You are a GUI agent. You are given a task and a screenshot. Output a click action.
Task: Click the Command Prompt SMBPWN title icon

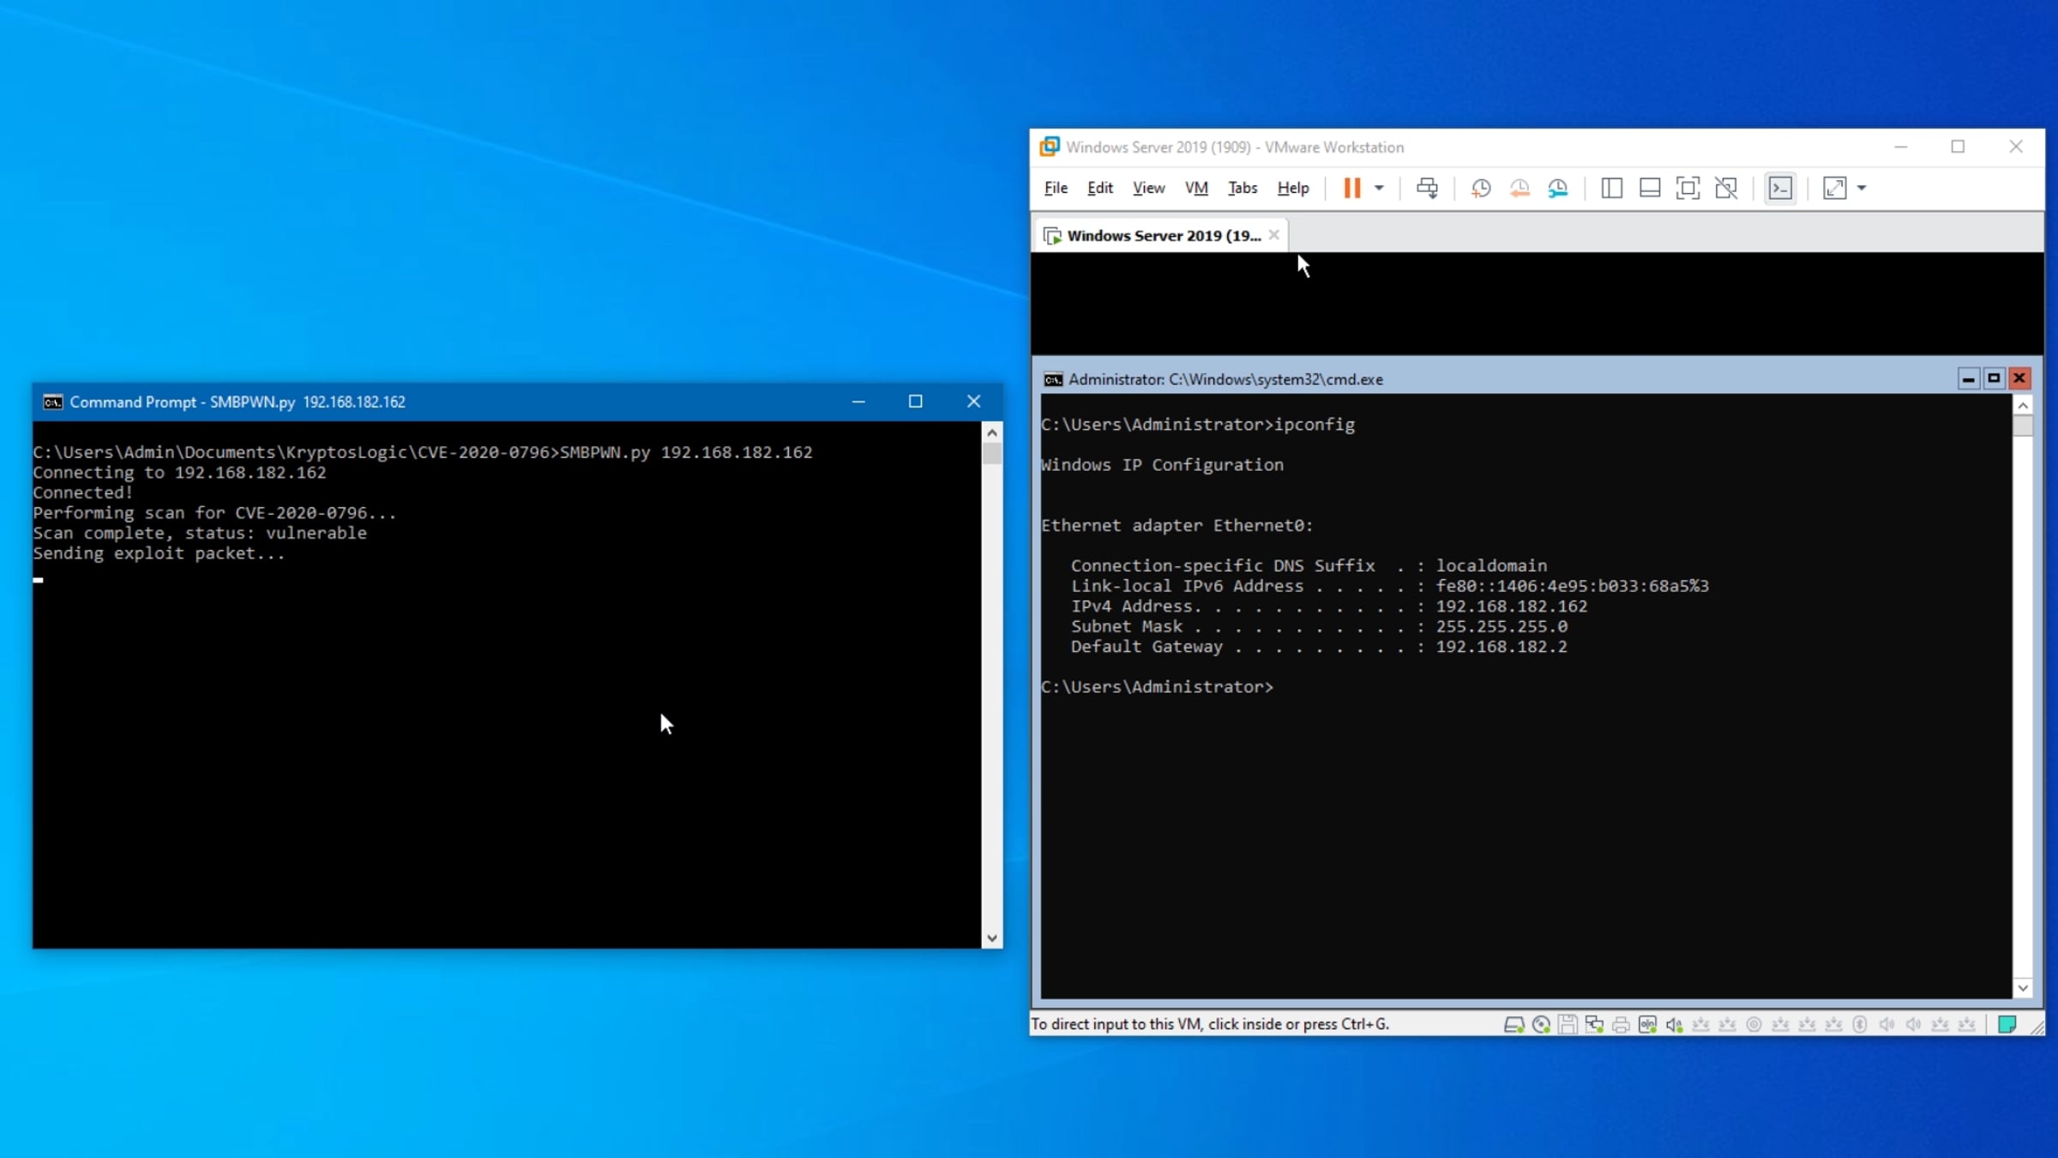[x=53, y=401]
